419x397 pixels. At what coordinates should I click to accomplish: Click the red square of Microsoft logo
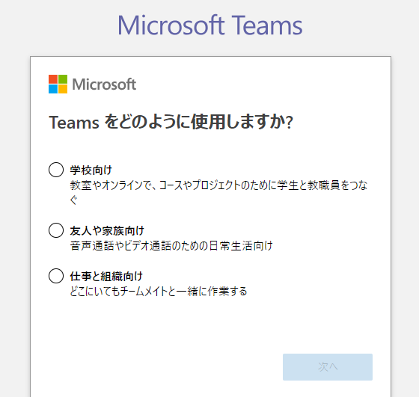(53, 79)
